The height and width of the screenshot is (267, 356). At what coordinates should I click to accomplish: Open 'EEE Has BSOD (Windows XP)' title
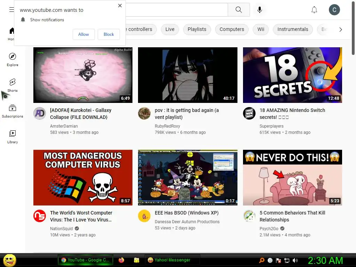pos(187,213)
